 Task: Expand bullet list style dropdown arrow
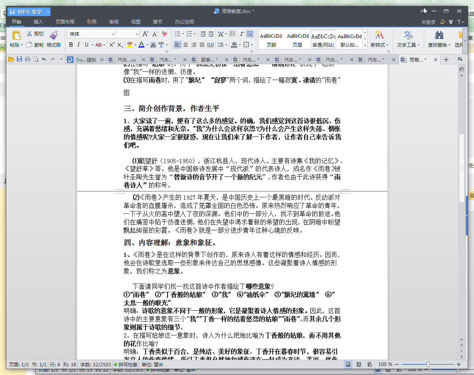182,34
